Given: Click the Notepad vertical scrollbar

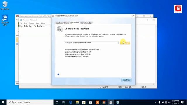Looking at the screenshot, I should [156, 54].
